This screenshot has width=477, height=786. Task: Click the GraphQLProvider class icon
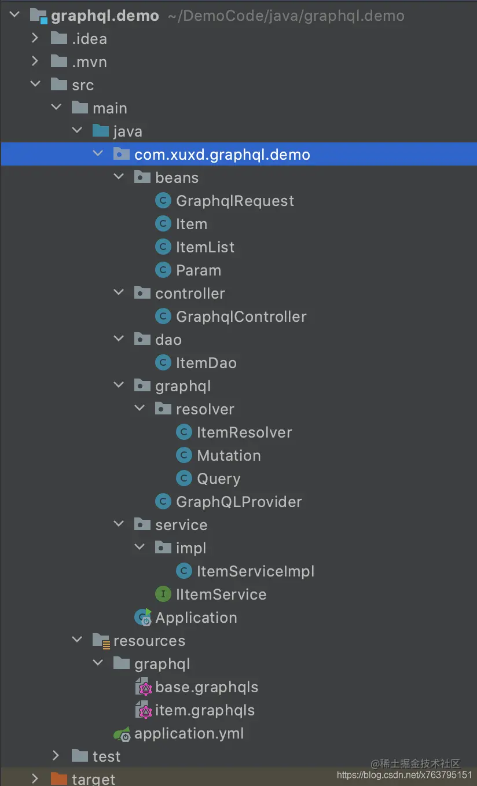[163, 501]
